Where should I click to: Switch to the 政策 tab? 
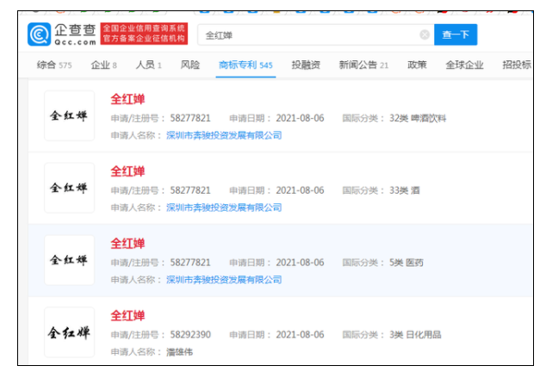[417, 65]
